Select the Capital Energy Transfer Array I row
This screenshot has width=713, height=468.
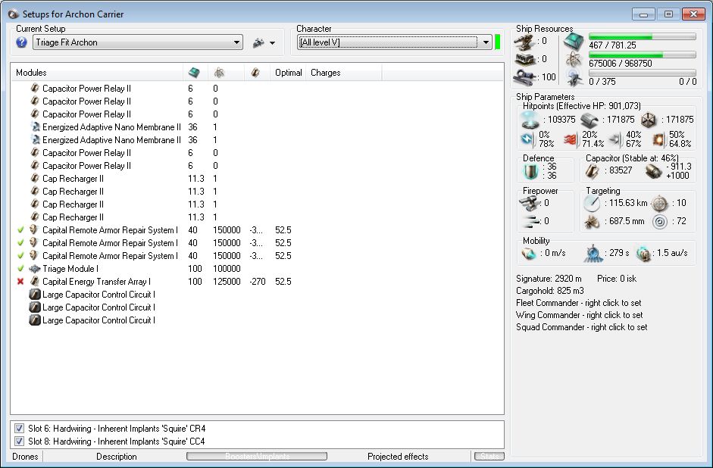tap(258, 282)
